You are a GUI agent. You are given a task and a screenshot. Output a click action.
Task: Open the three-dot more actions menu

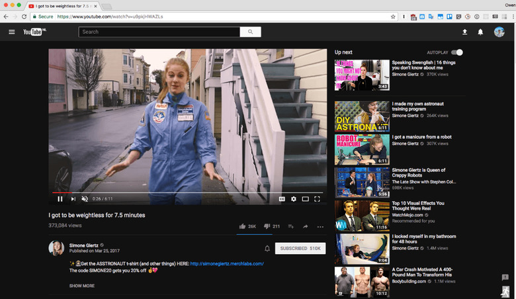tap(320, 227)
